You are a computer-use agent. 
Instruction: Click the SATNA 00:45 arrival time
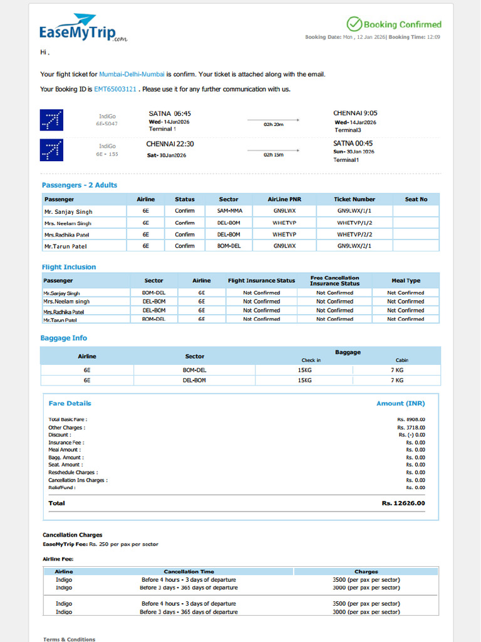click(x=353, y=144)
